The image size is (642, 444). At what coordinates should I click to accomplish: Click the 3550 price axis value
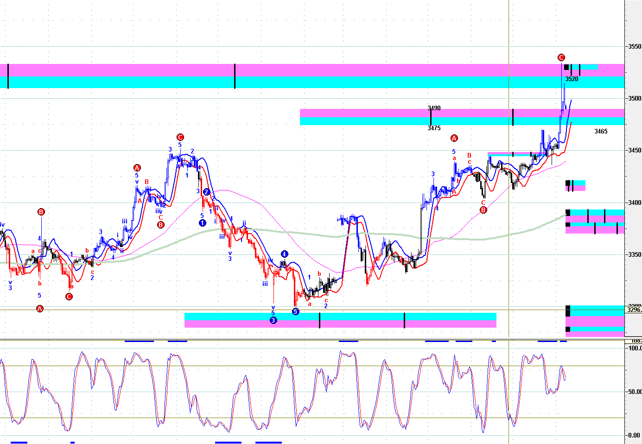[635, 46]
